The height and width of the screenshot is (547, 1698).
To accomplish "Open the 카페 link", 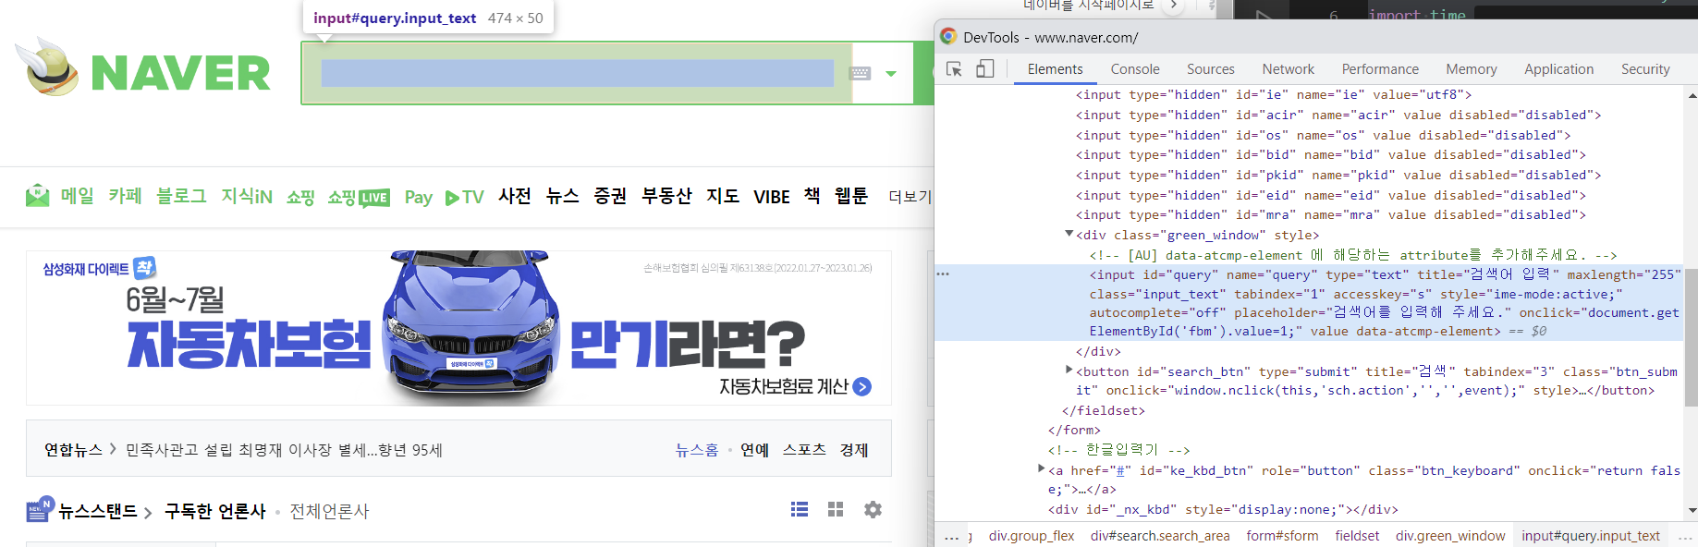I will pos(125,196).
